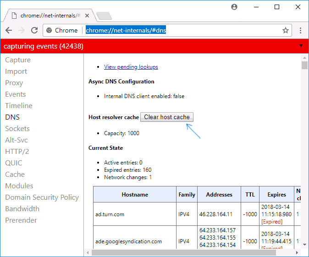Viewport: 309px width, 257px height.
Task: Bookmark this page with the star icon
Action: click(285, 30)
